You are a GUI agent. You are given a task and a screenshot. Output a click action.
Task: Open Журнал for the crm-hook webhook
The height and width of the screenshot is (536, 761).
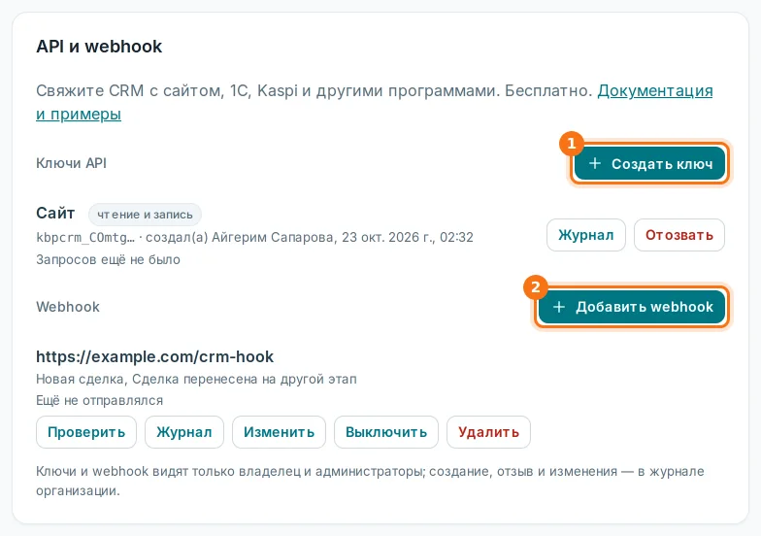[184, 432]
